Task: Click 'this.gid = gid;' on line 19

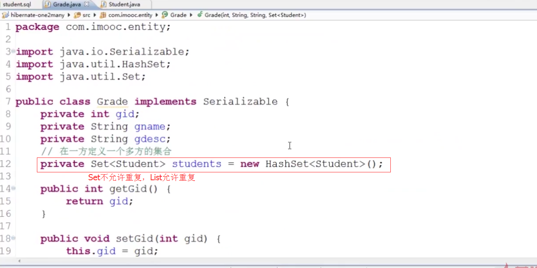Action: click(112, 251)
